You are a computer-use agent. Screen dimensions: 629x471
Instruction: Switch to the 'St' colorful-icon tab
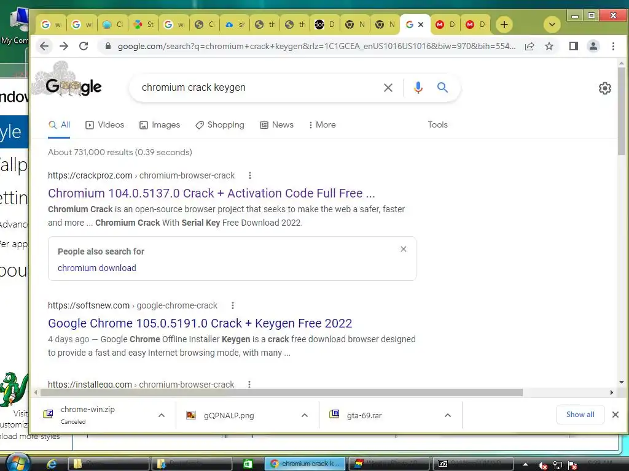pos(143,25)
